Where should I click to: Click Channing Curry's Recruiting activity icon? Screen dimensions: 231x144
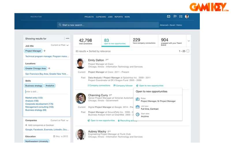pyautogui.click(x=119, y=120)
